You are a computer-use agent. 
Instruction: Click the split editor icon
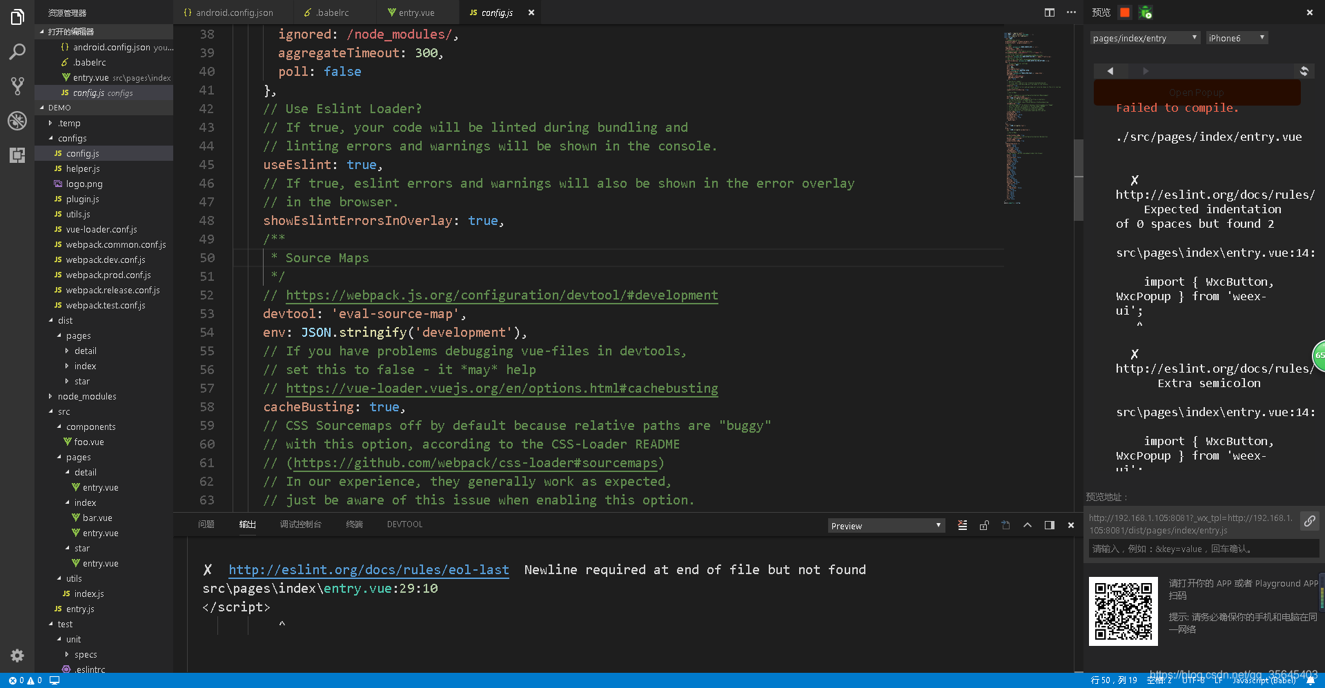[x=1049, y=12]
